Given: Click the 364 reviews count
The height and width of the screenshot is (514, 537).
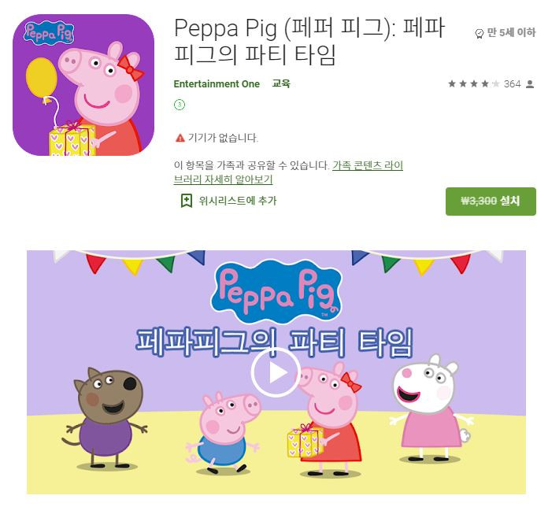Looking at the screenshot, I should click(x=512, y=84).
